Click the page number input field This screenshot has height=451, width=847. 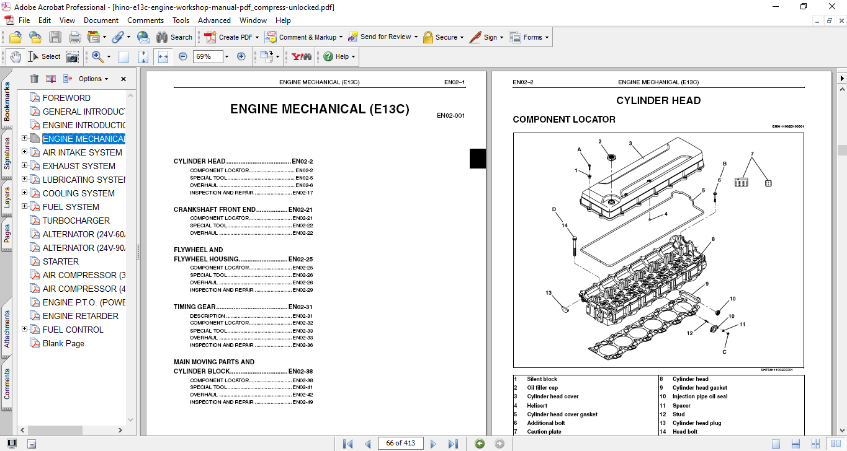tap(400, 444)
